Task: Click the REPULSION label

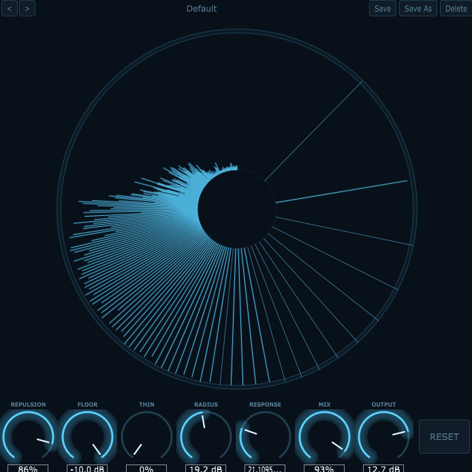Action: pyautogui.click(x=29, y=405)
